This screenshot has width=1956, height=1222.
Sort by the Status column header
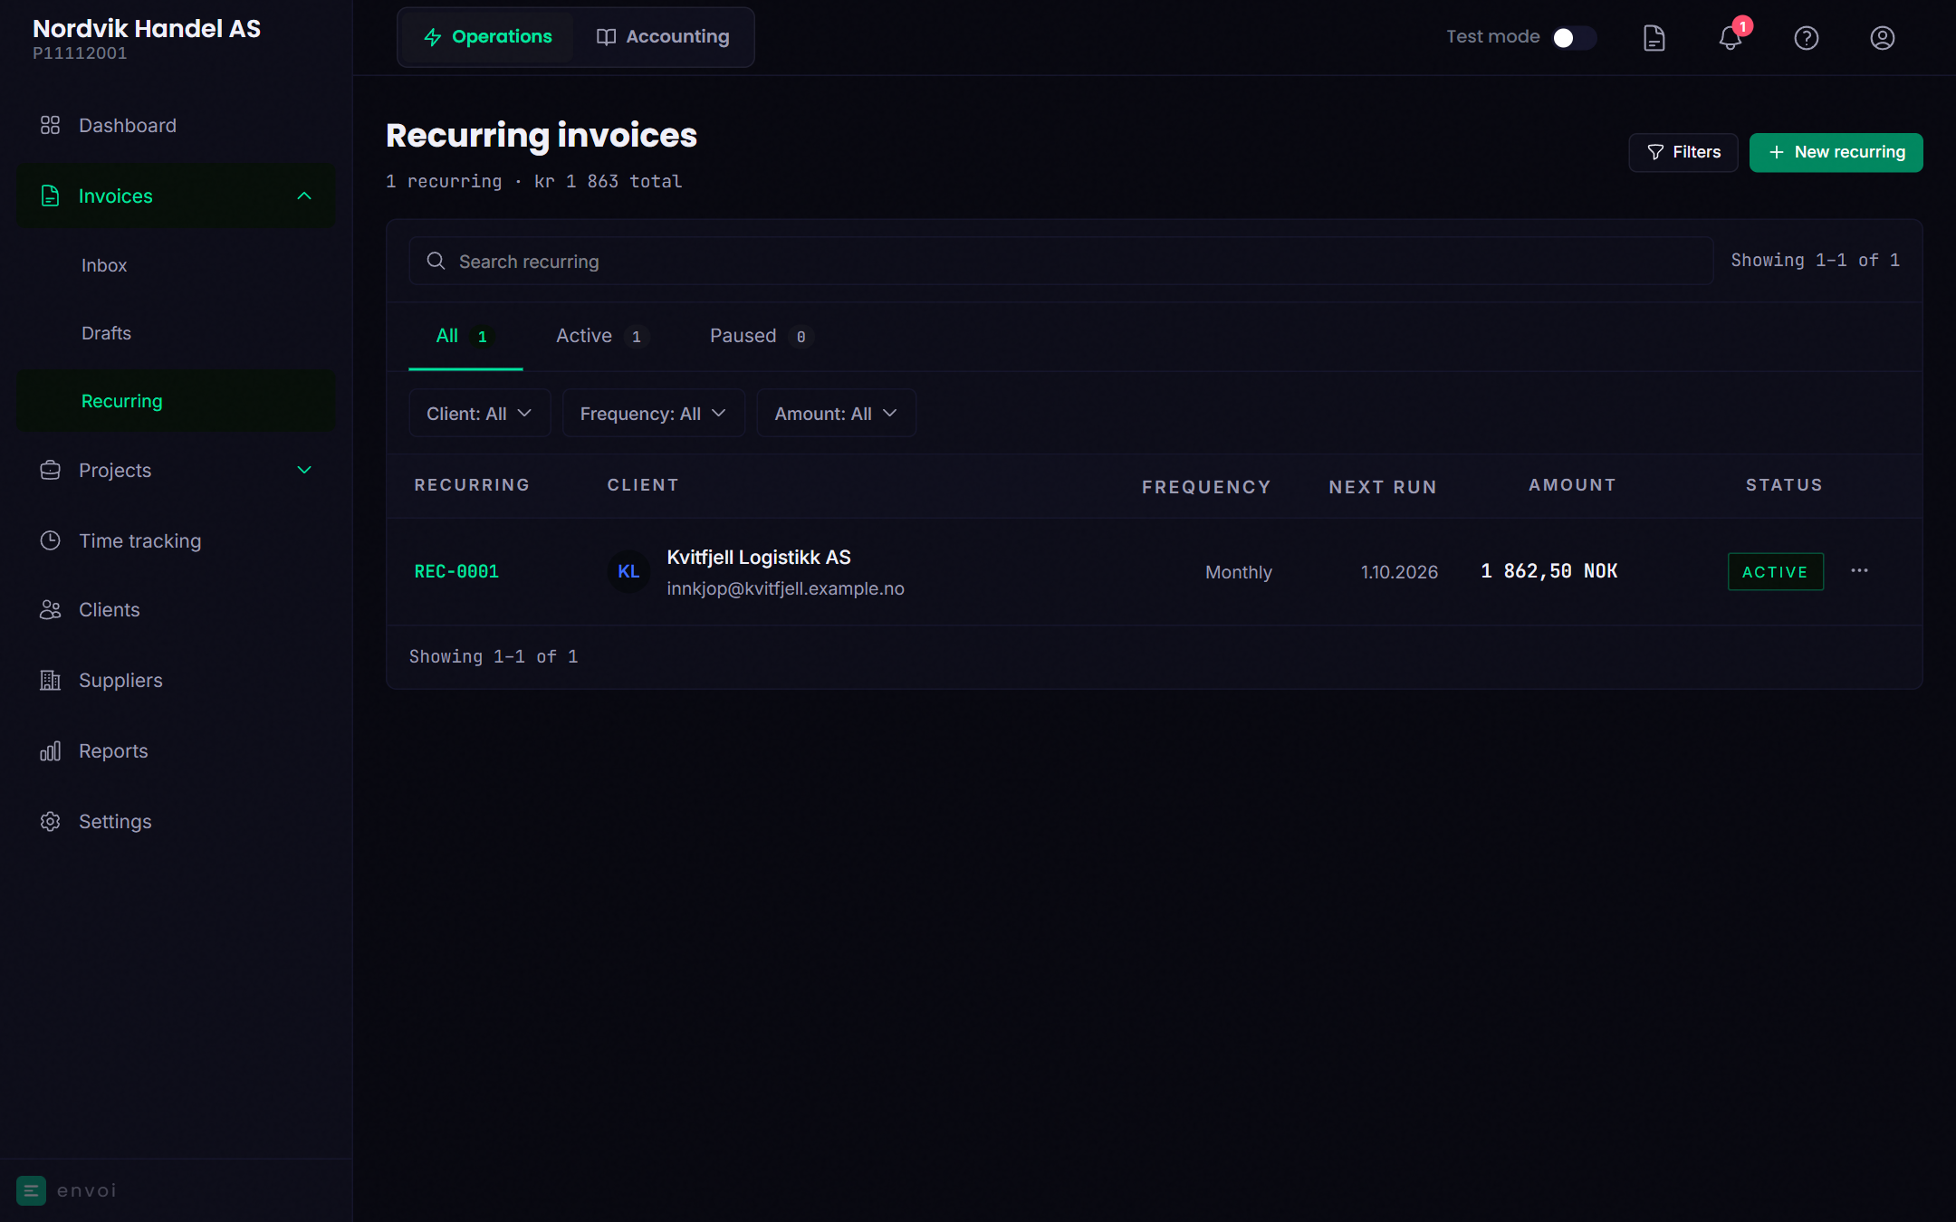coord(1784,485)
